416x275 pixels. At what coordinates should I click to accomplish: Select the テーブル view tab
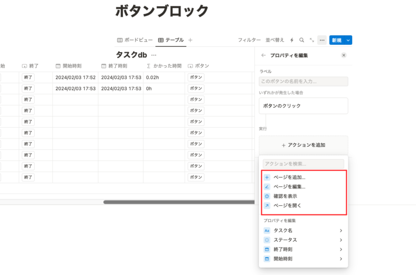coord(171,40)
